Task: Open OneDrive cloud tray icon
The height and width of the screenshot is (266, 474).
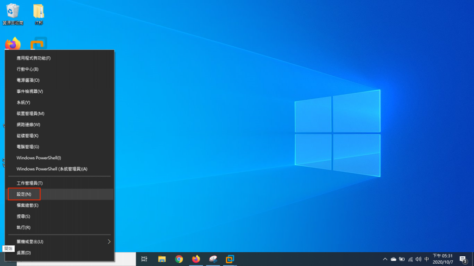Action: [393, 259]
